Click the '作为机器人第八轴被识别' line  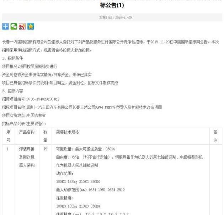pyautogui.click(x=77, y=165)
